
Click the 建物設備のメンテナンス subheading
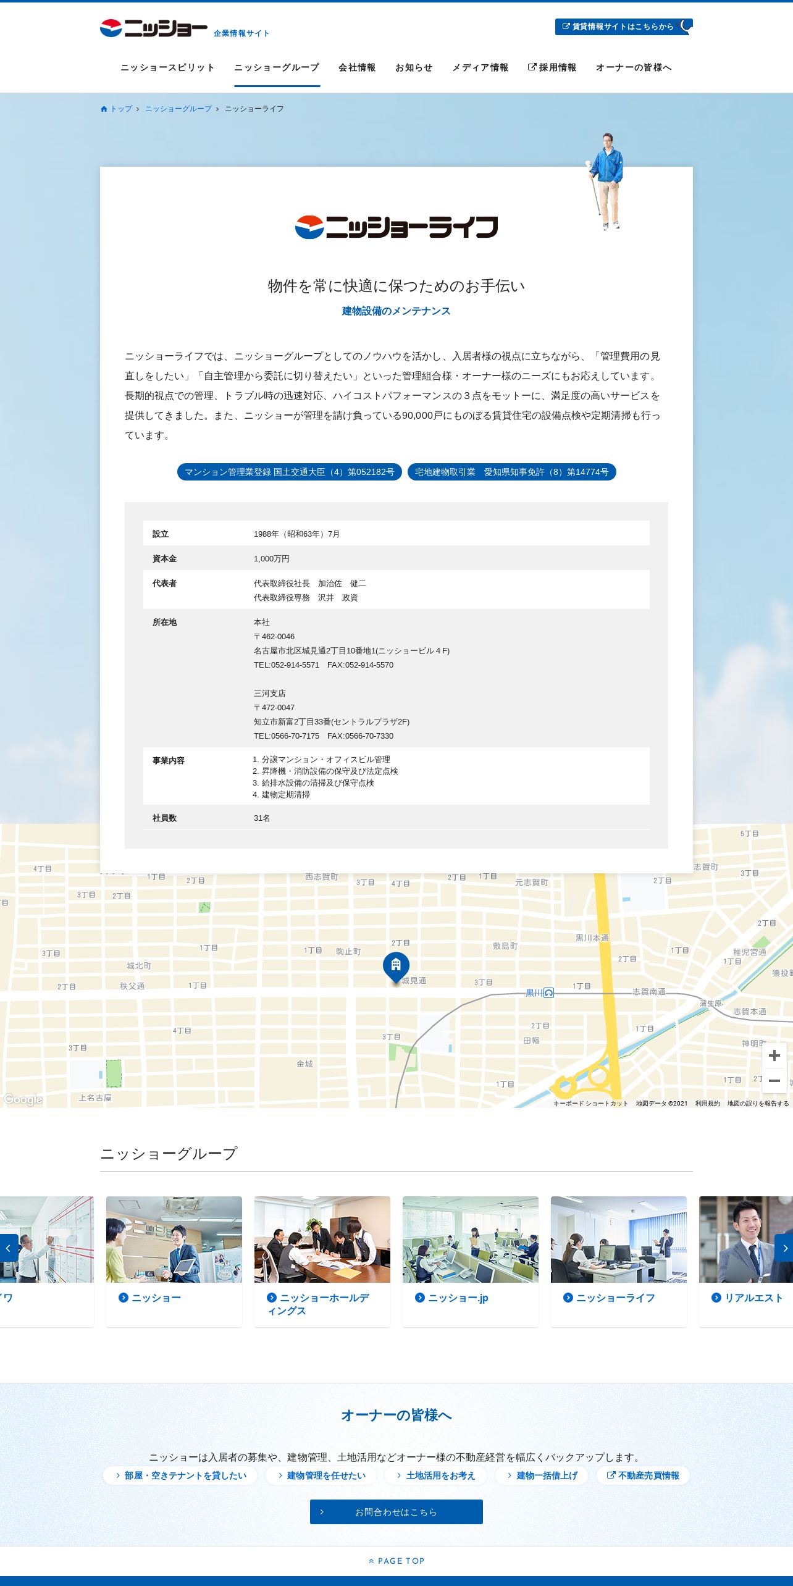[x=396, y=311]
